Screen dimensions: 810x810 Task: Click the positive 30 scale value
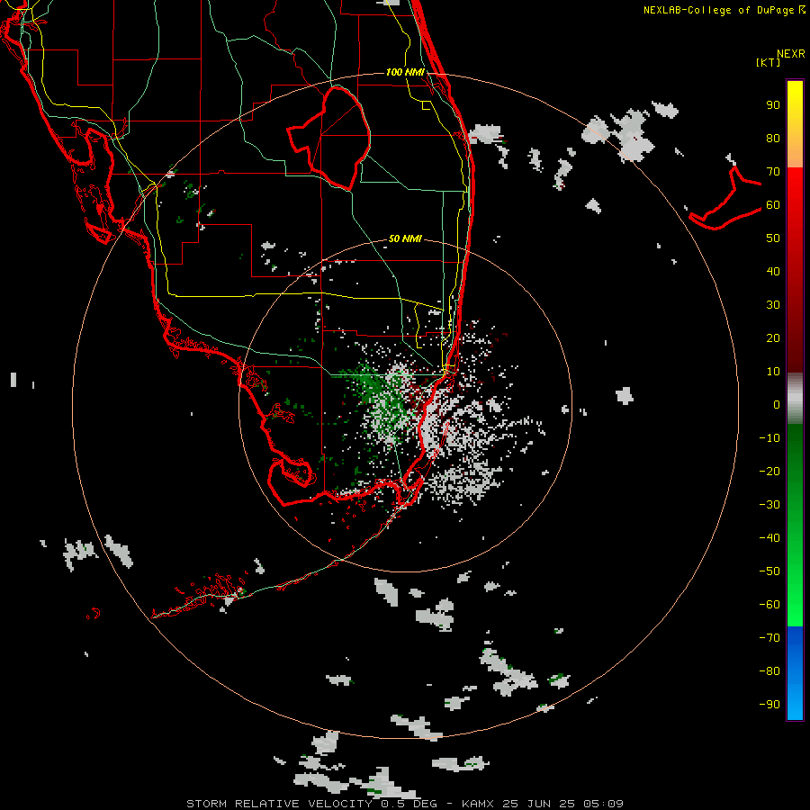point(773,305)
